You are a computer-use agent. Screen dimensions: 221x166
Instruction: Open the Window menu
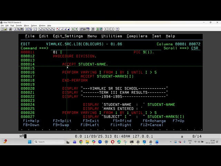point(42,26)
